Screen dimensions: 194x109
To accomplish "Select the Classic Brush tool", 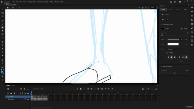I will [x=2, y=24].
